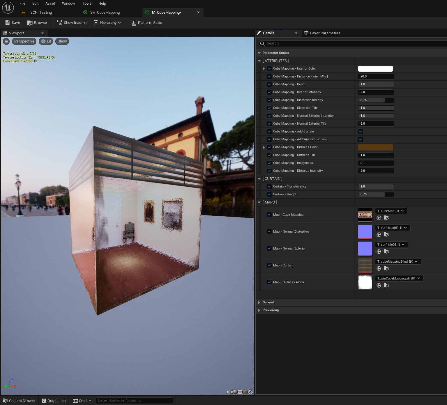Use the custom mesh preview shape icon

coord(250,392)
